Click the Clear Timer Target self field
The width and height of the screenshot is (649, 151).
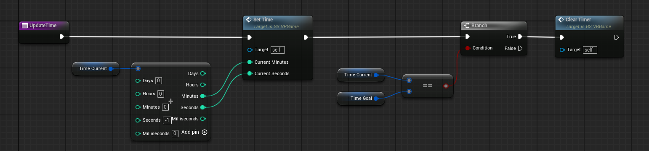(x=590, y=50)
